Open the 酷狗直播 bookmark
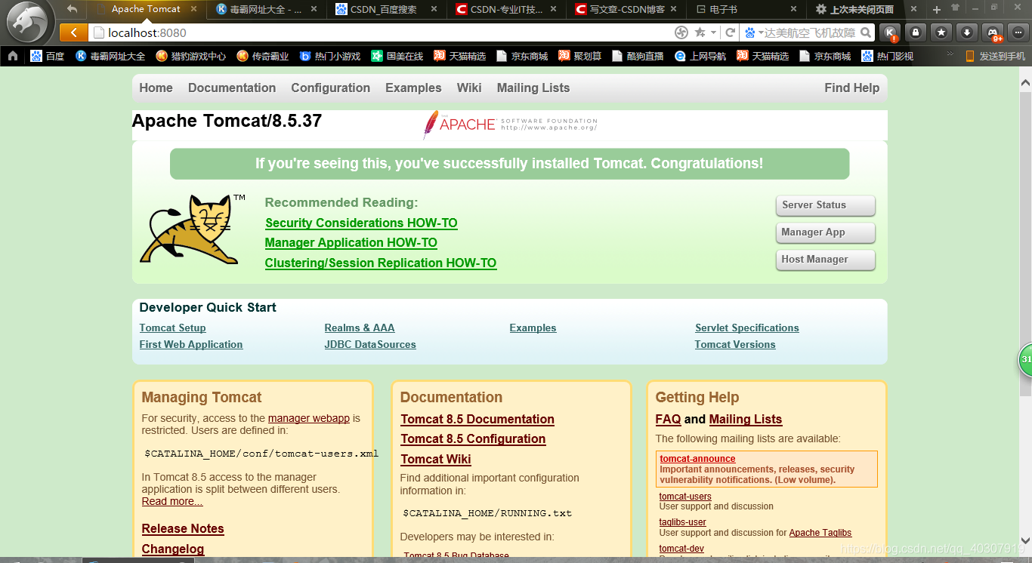 click(x=638, y=56)
